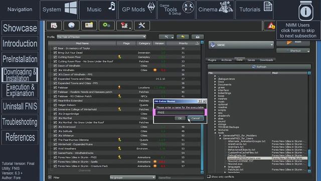Expand the meshes folder
Image resolution: width=321 pixels, height=181 pixels.
tap(215, 99)
